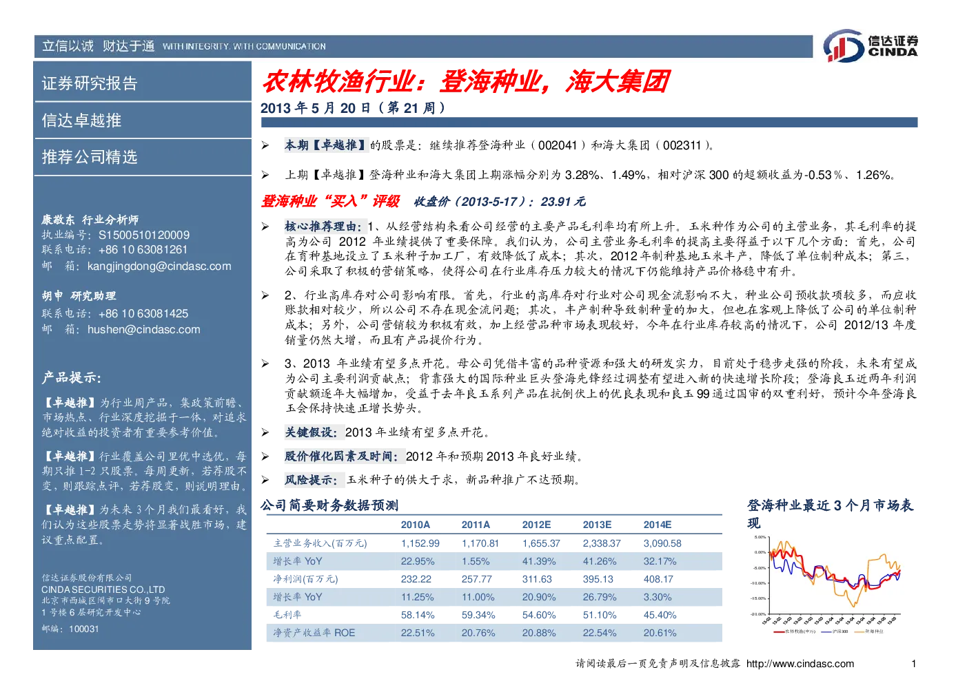
Task: Click the table heading 公司简要财务数据预测
Action: coord(329,505)
